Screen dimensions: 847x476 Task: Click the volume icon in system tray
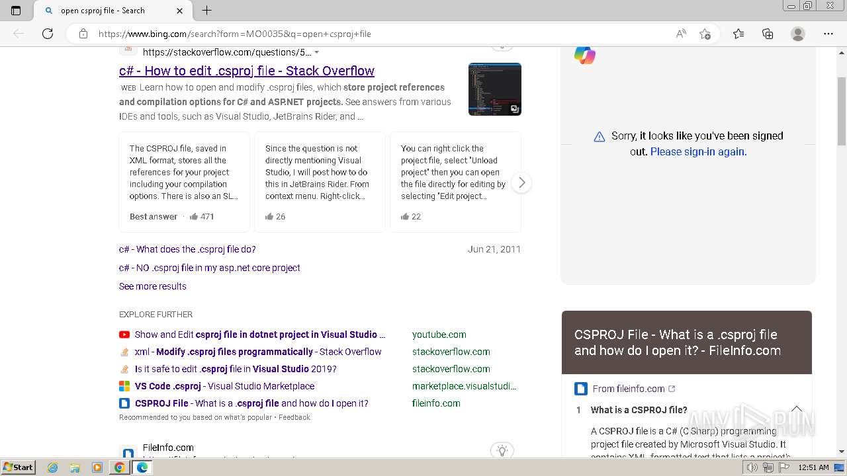point(752,467)
